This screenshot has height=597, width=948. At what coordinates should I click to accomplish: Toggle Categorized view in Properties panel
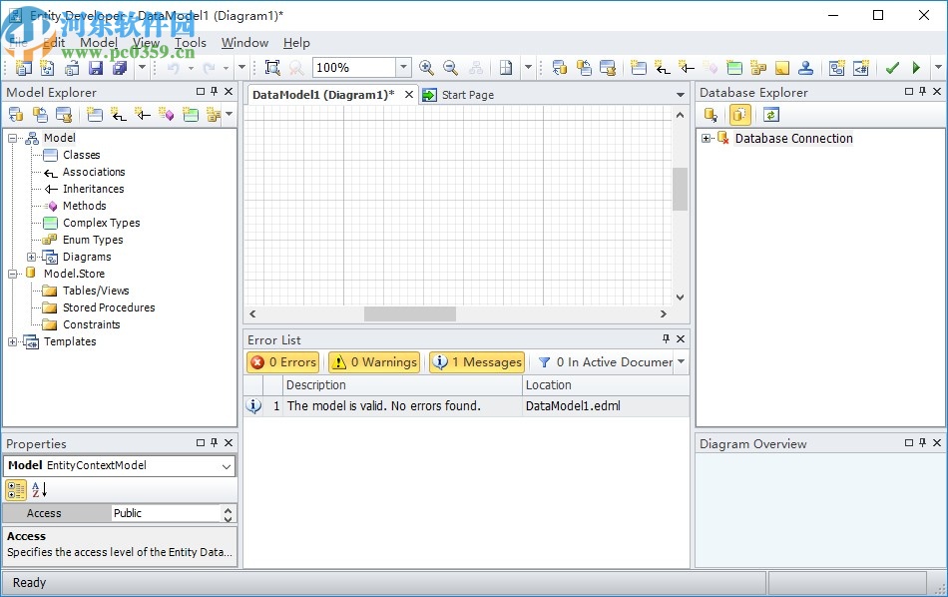(16, 490)
